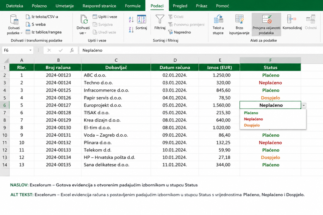
Task: Choose Dospjelo from the dropdown list
Action: click(252, 125)
